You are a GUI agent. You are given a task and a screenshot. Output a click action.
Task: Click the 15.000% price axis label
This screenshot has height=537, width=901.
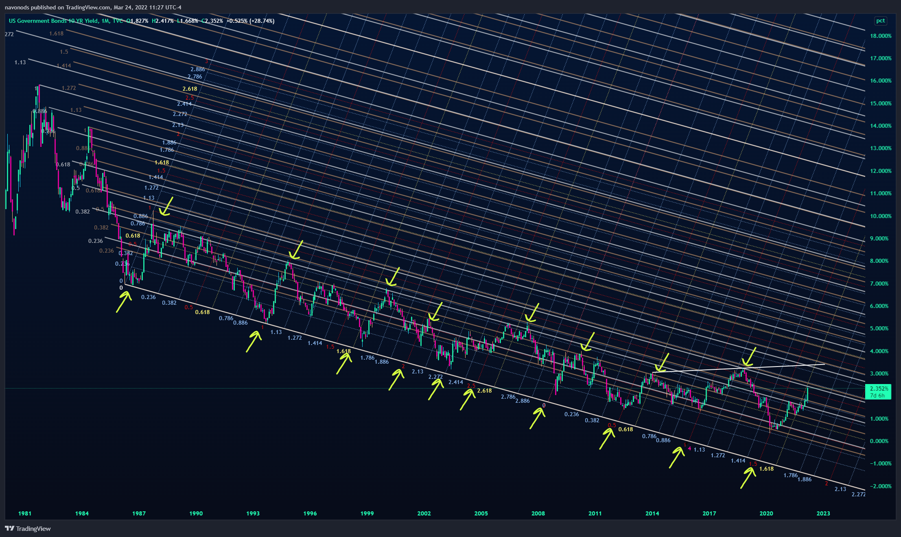881,103
